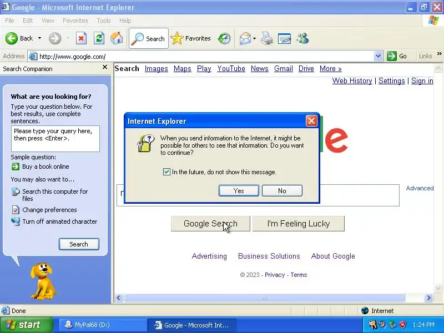444x333 pixels.
Task: Switch to MyPal68 (D:) taskbar window
Action: [102, 325]
